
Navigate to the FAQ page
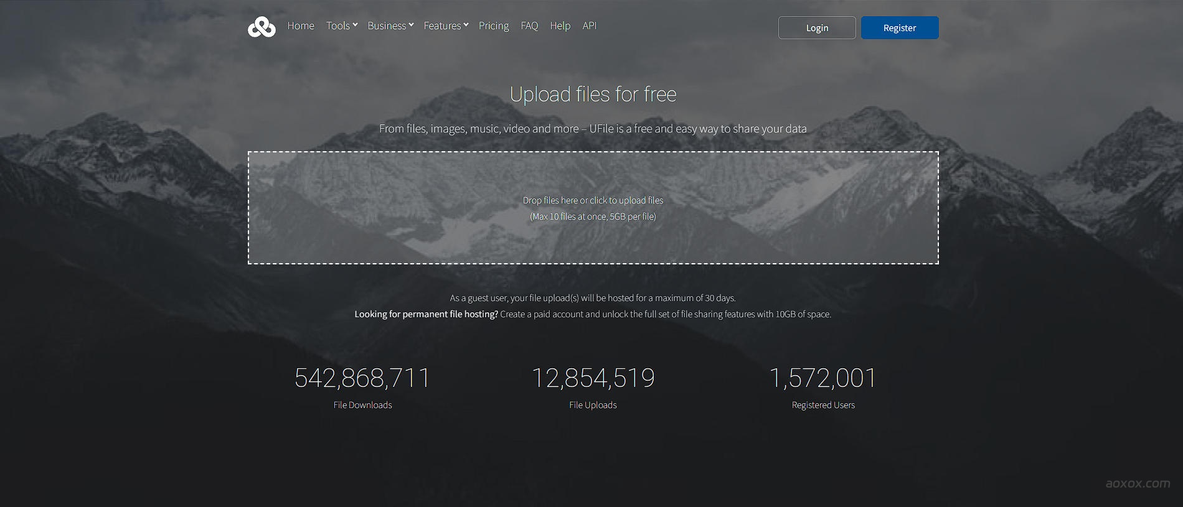coord(529,26)
